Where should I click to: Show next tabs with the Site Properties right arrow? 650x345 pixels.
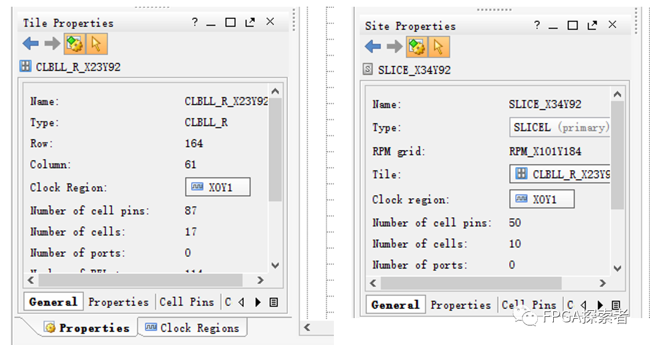pyautogui.click(x=600, y=305)
